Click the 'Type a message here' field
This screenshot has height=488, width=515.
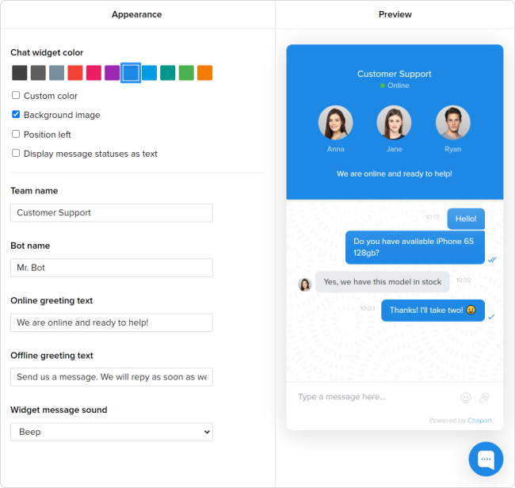[x=372, y=397]
